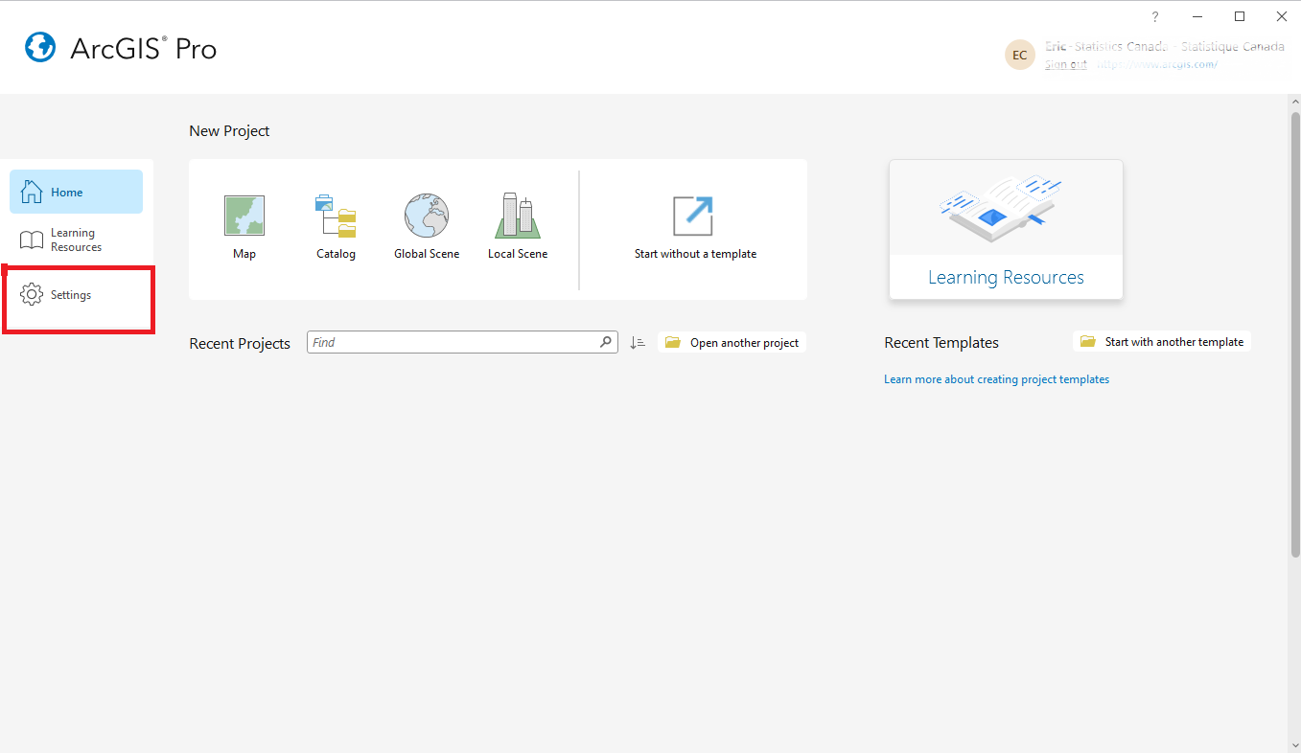Screen dimensions: 1301x753
Task: Click the scrollbar up arrow
Action: (x=1294, y=103)
